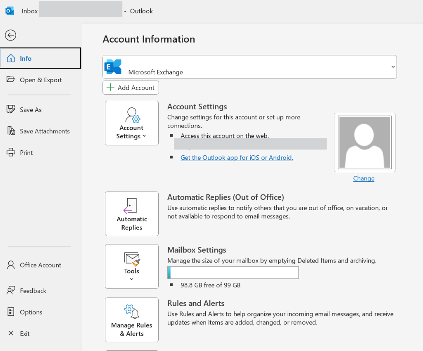Click the profile picture thumbnail

(364, 142)
